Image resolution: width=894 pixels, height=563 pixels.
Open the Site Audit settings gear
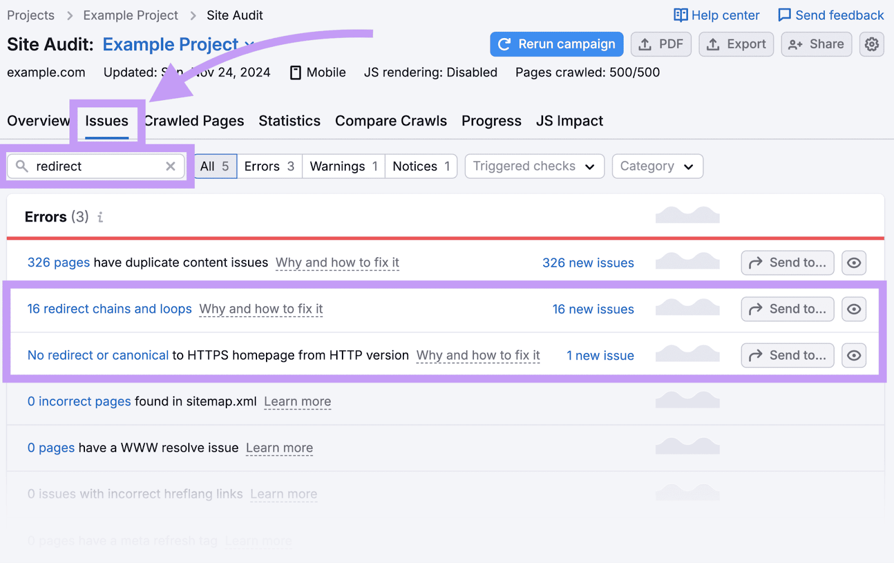coord(871,44)
